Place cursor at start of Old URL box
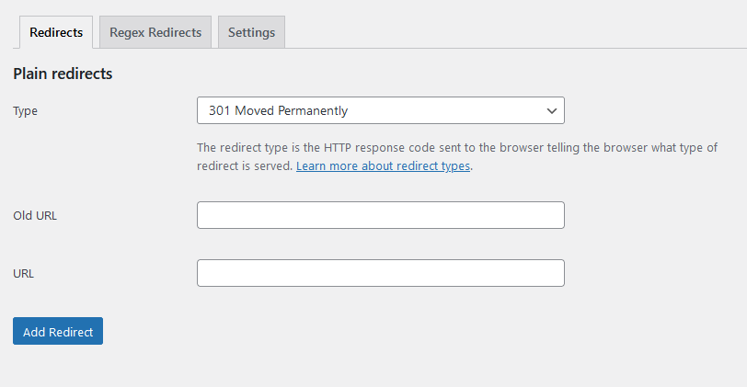747x387 pixels. coord(204,215)
